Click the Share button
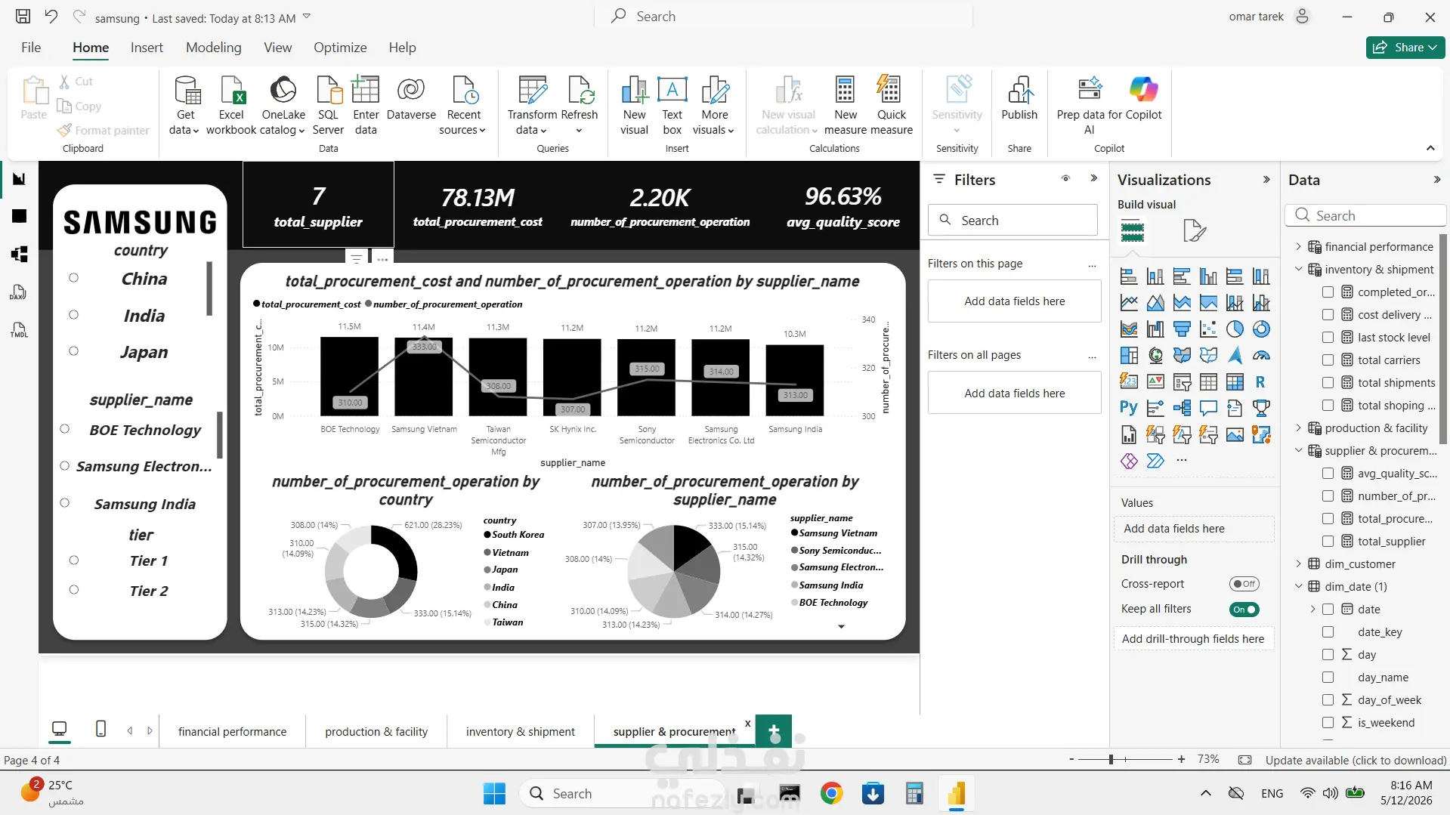 coord(1405,48)
